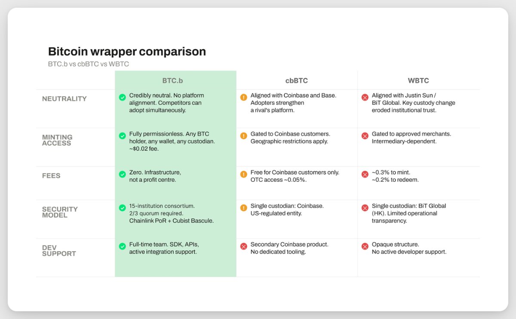Click green checkmark in BTC.b Neutrality cell
The image size is (516, 319).
pos(123,98)
